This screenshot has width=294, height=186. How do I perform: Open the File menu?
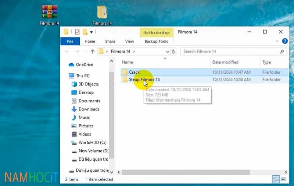tap(70, 41)
